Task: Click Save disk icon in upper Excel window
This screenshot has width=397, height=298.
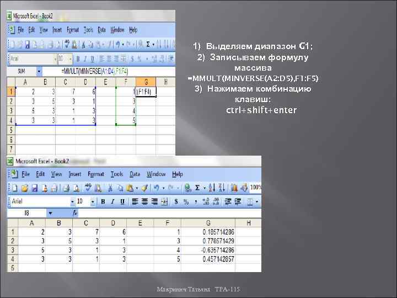Action: point(28,45)
